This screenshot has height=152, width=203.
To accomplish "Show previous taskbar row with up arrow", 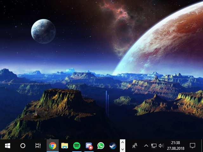I will (x=122, y=142).
